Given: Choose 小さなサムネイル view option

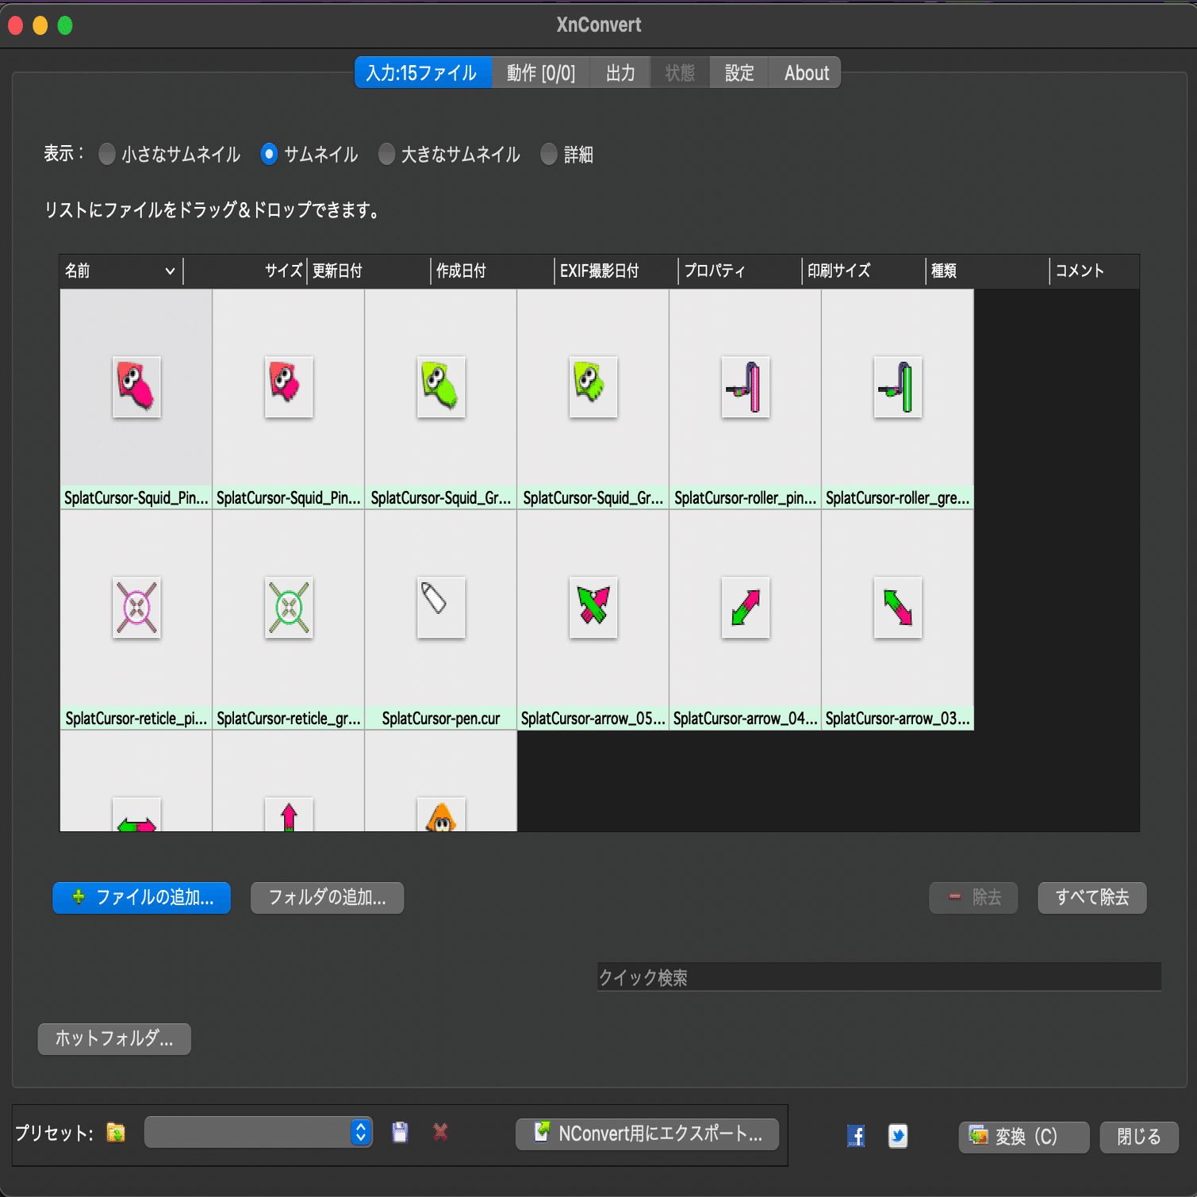Looking at the screenshot, I should 169,154.
